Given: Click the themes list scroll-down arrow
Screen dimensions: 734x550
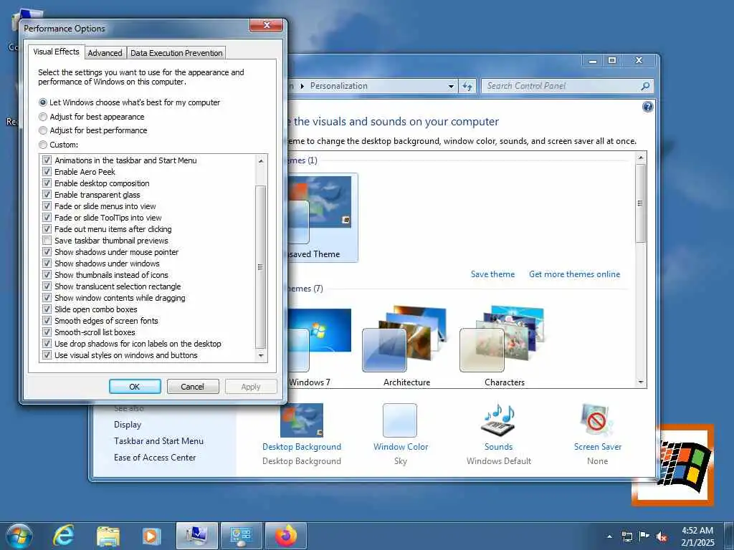Looking at the screenshot, I should point(641,382).
